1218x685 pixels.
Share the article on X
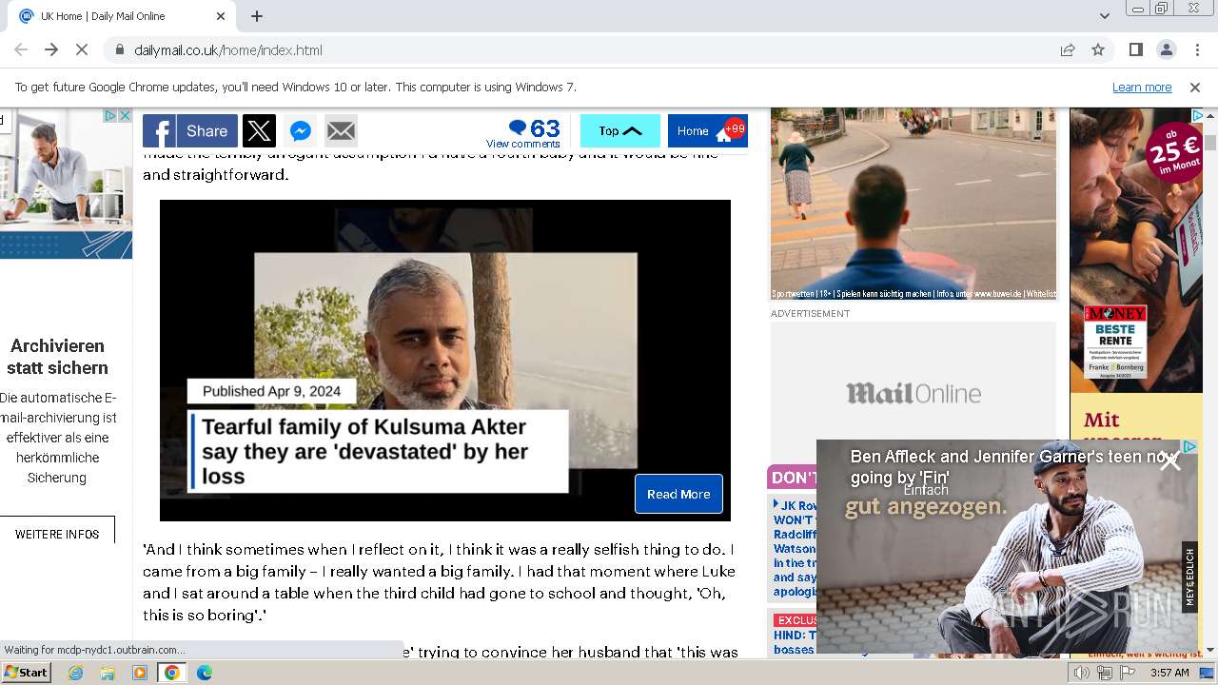pos(259,131)
